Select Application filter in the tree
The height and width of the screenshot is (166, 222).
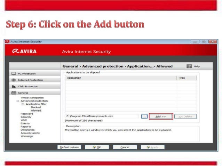[x=36, y=104]
